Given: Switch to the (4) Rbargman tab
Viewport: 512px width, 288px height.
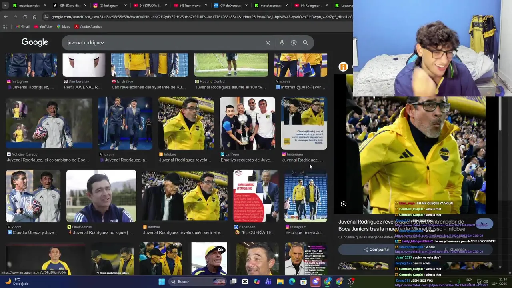Looking at the screenshot, I should (311, 6).
